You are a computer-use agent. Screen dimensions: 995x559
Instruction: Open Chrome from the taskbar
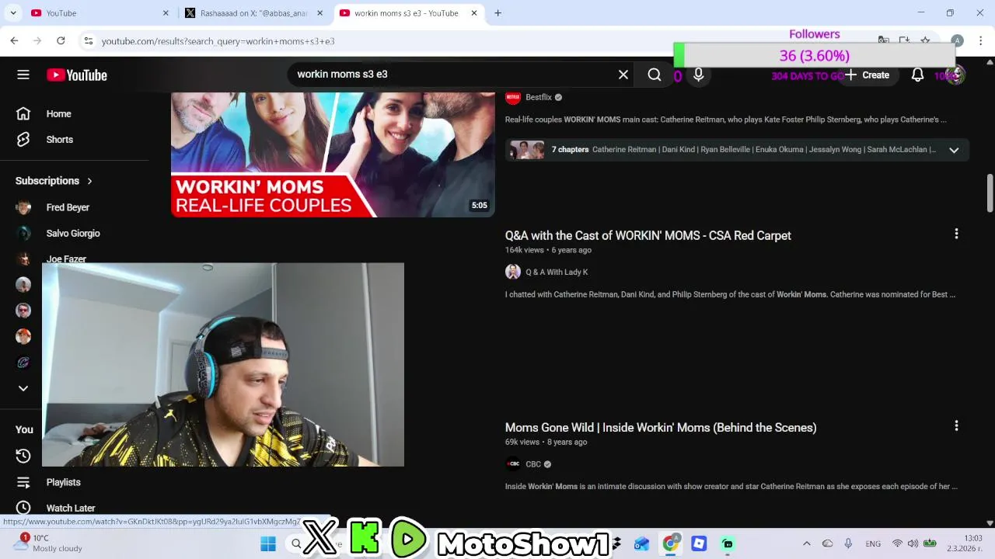pos(670,543)
